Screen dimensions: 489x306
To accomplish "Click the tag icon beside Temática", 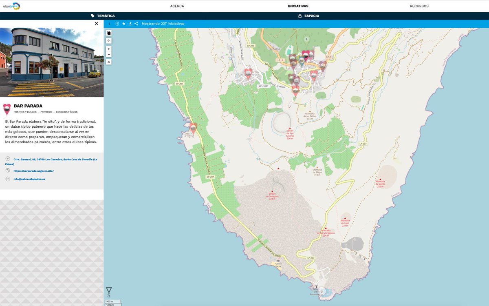I will (93, 16).
